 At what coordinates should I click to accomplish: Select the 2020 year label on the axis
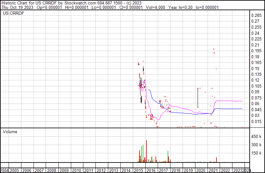coord(201,170)
